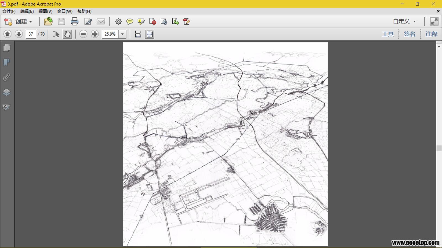Click the zoom percentage field 25.9%
The height and width of the screenshot is (248, 442).
pyautogui.click(x=110, y=34)
